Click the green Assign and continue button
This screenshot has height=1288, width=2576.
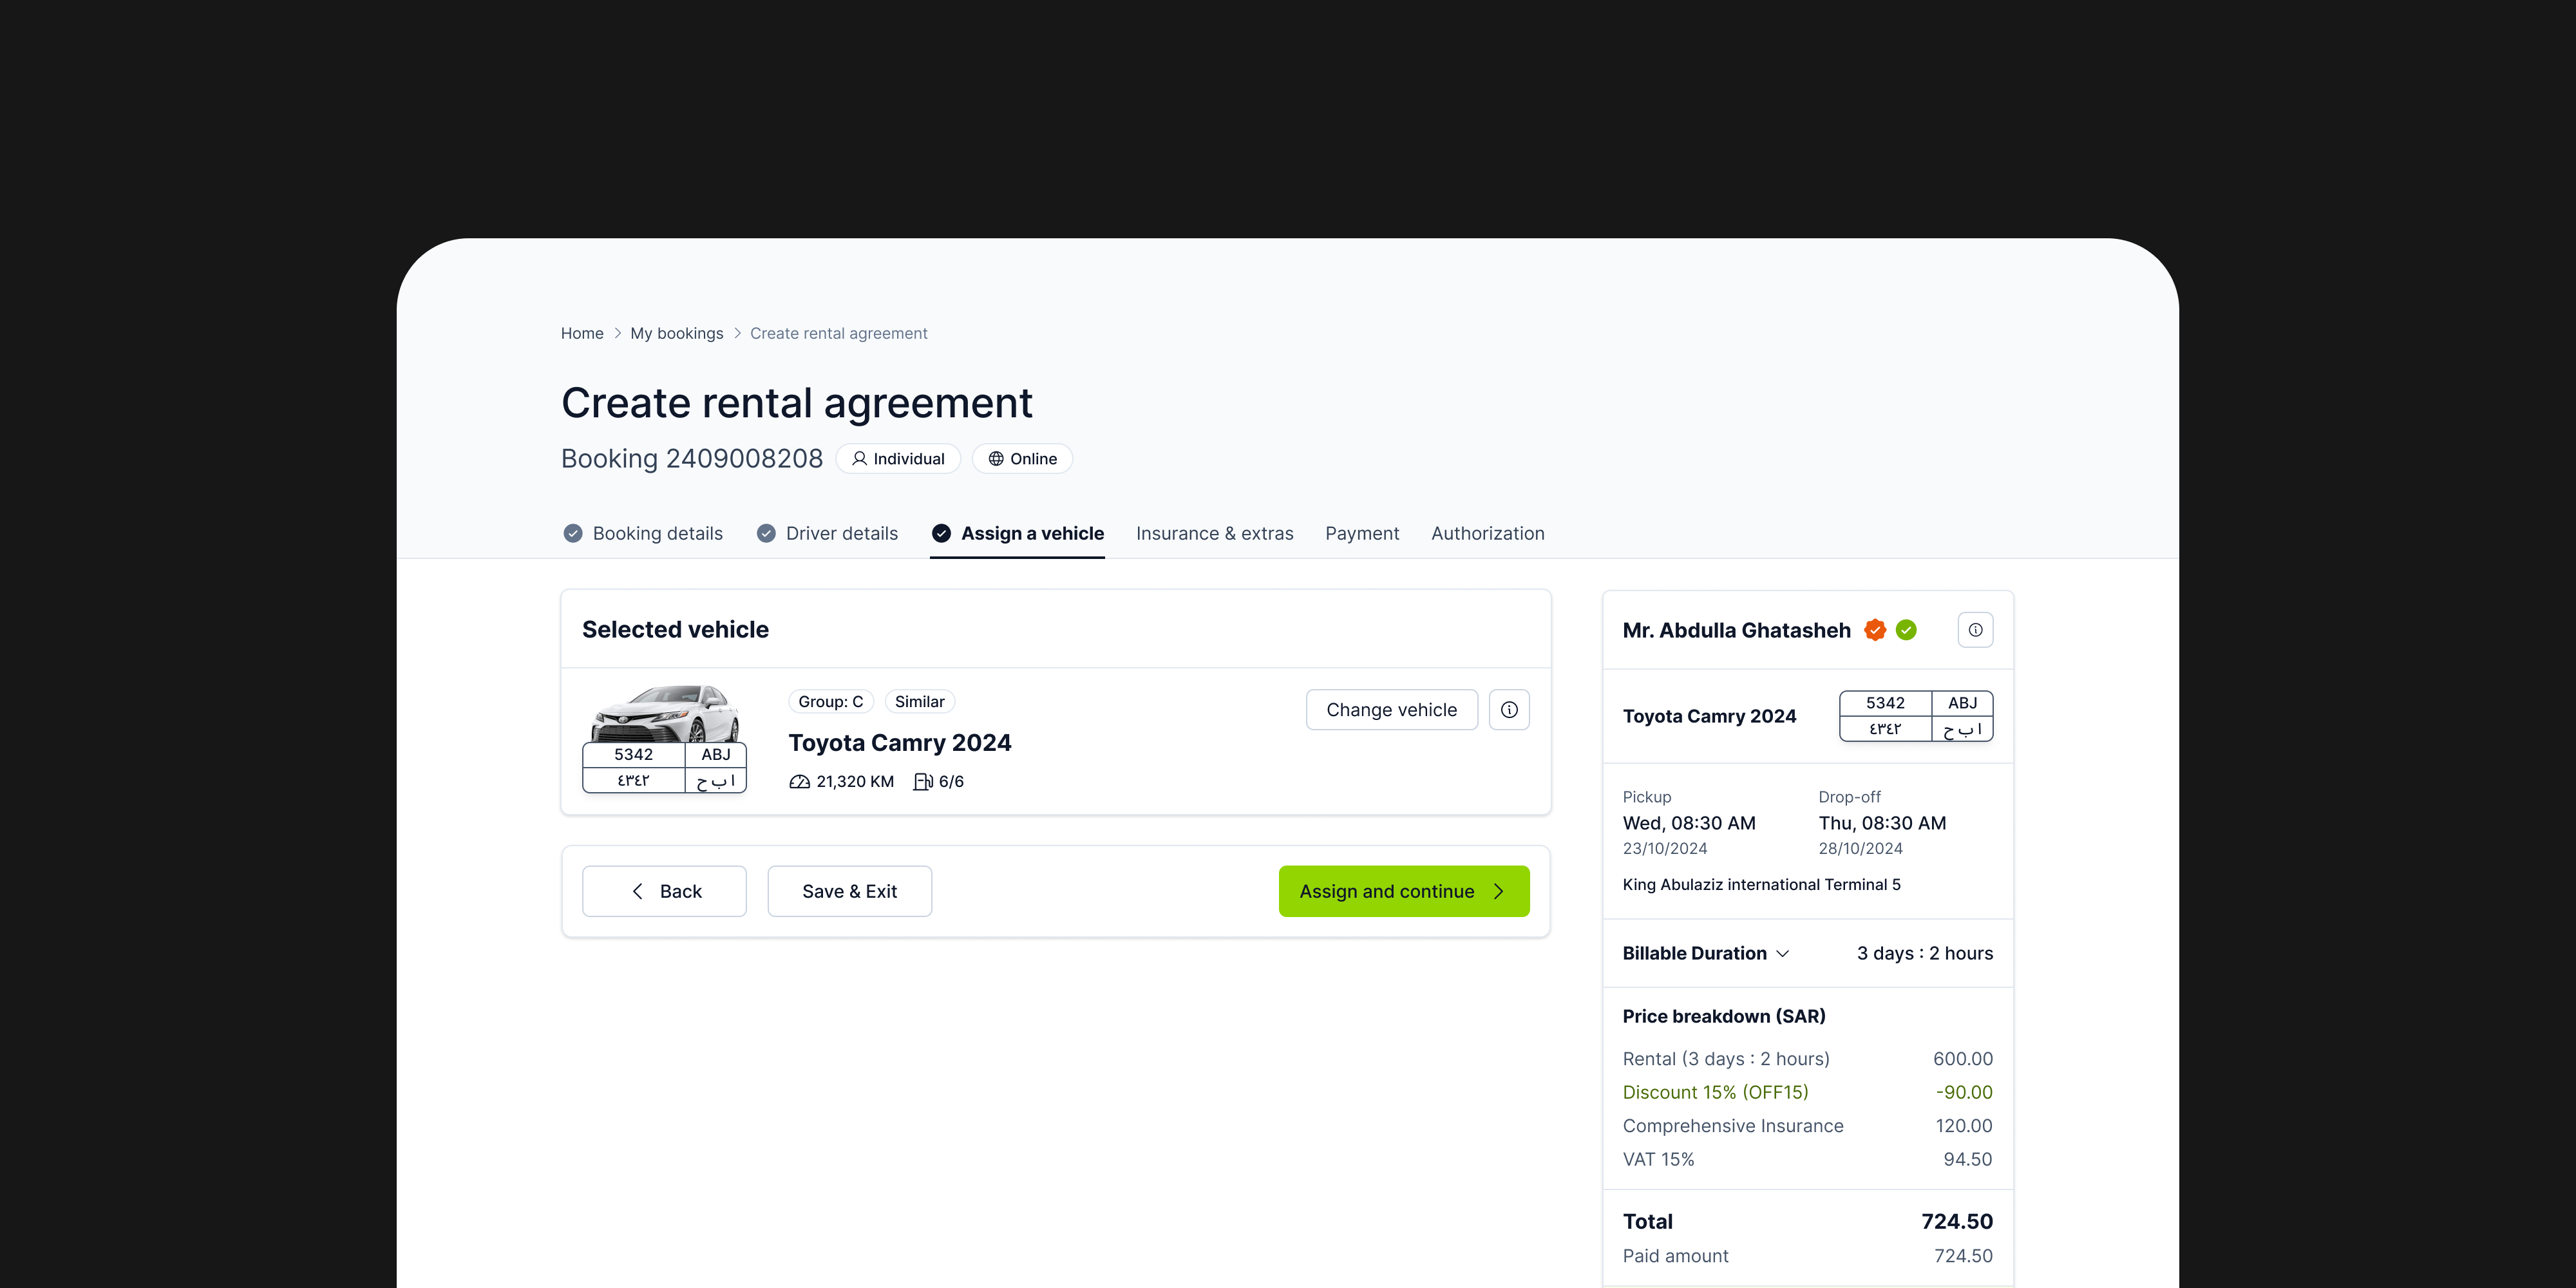[1403, 891]
